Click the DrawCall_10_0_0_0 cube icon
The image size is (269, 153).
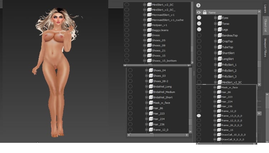point(219,134)
